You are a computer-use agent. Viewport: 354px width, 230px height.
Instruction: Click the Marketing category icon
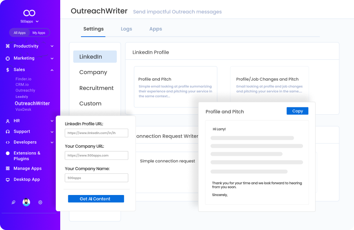pyautogui.click(x=8, y=59)
